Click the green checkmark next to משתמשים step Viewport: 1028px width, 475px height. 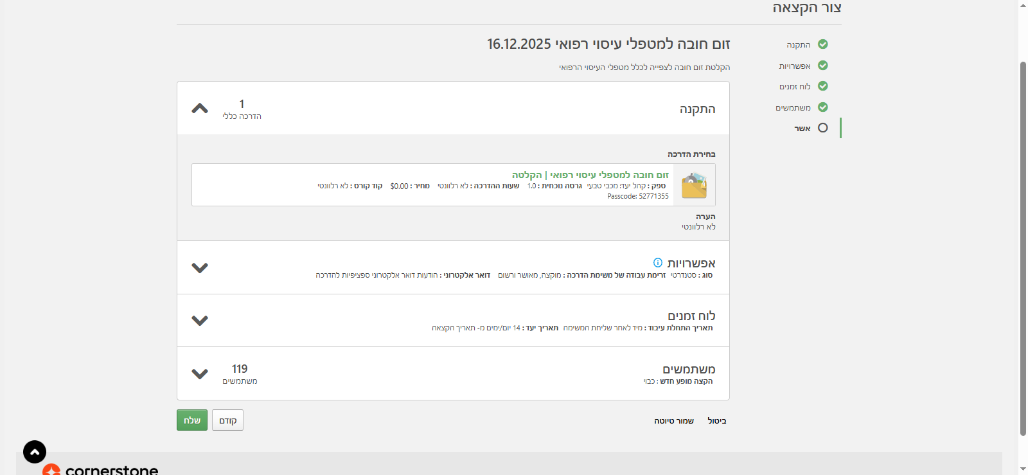pos(822,107)
